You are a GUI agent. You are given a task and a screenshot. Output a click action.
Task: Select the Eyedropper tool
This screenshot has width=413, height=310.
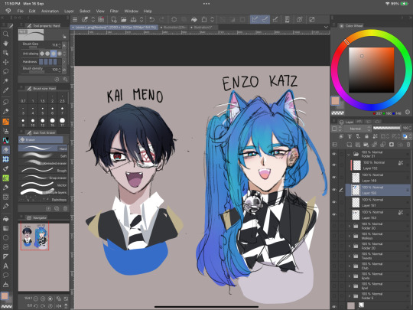tap(5, 90)
